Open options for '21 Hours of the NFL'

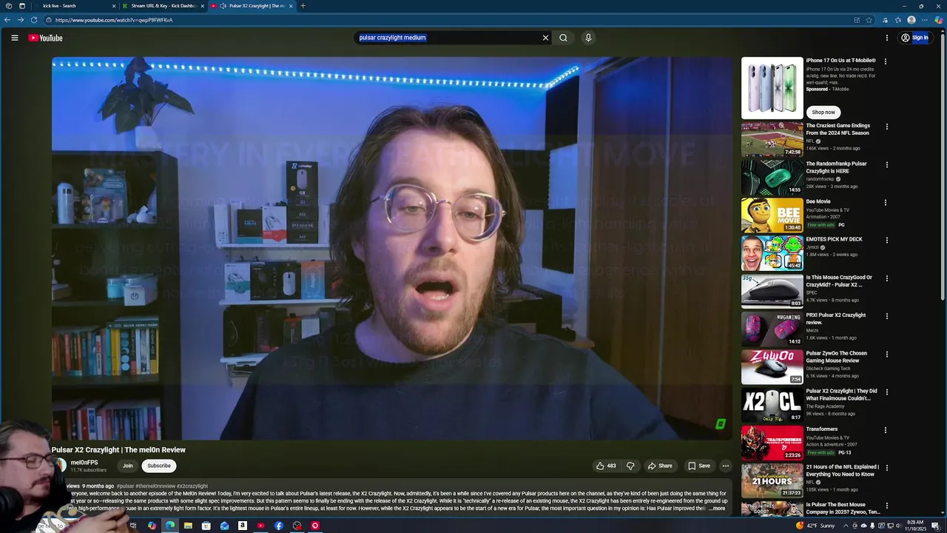[886, 468]
